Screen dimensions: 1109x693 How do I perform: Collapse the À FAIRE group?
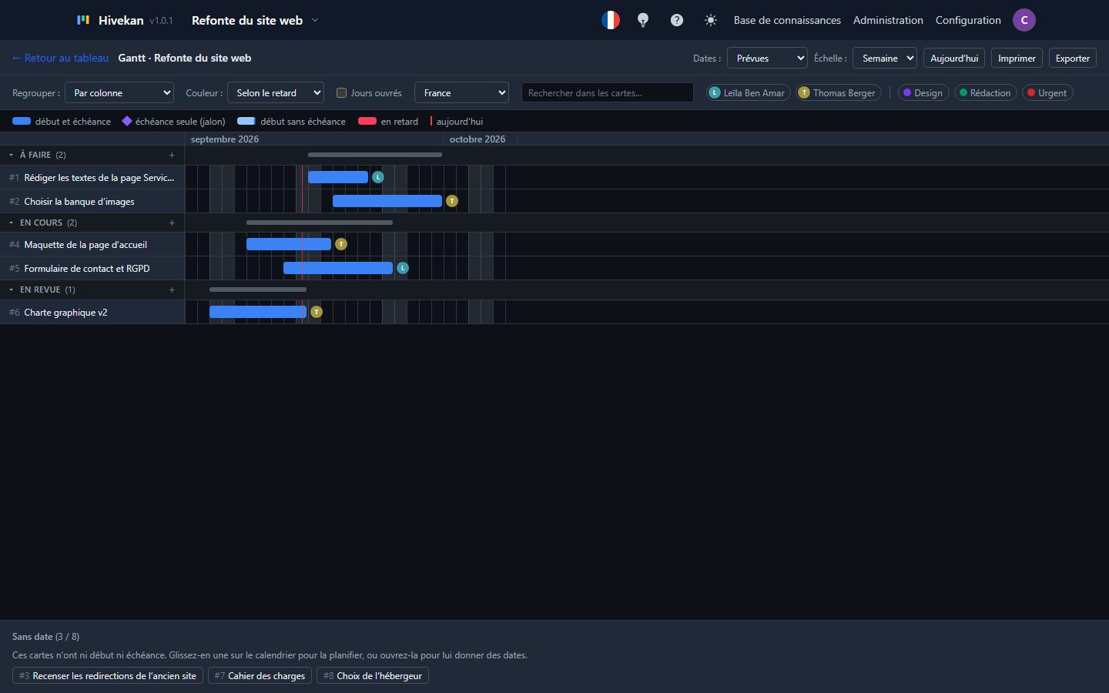11,155
